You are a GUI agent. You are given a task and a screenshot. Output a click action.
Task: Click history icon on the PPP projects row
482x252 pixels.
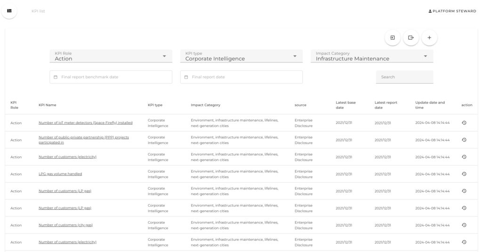[464, 140]
